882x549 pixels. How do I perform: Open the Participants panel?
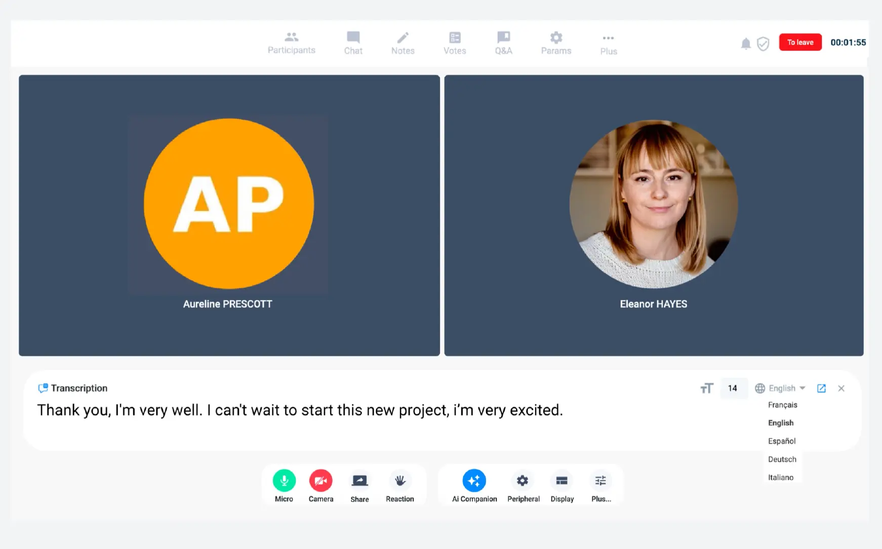click(x=291, y=43)
